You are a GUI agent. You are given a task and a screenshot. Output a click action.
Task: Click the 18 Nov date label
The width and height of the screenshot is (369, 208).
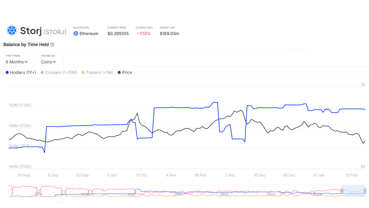click(201, 175)
